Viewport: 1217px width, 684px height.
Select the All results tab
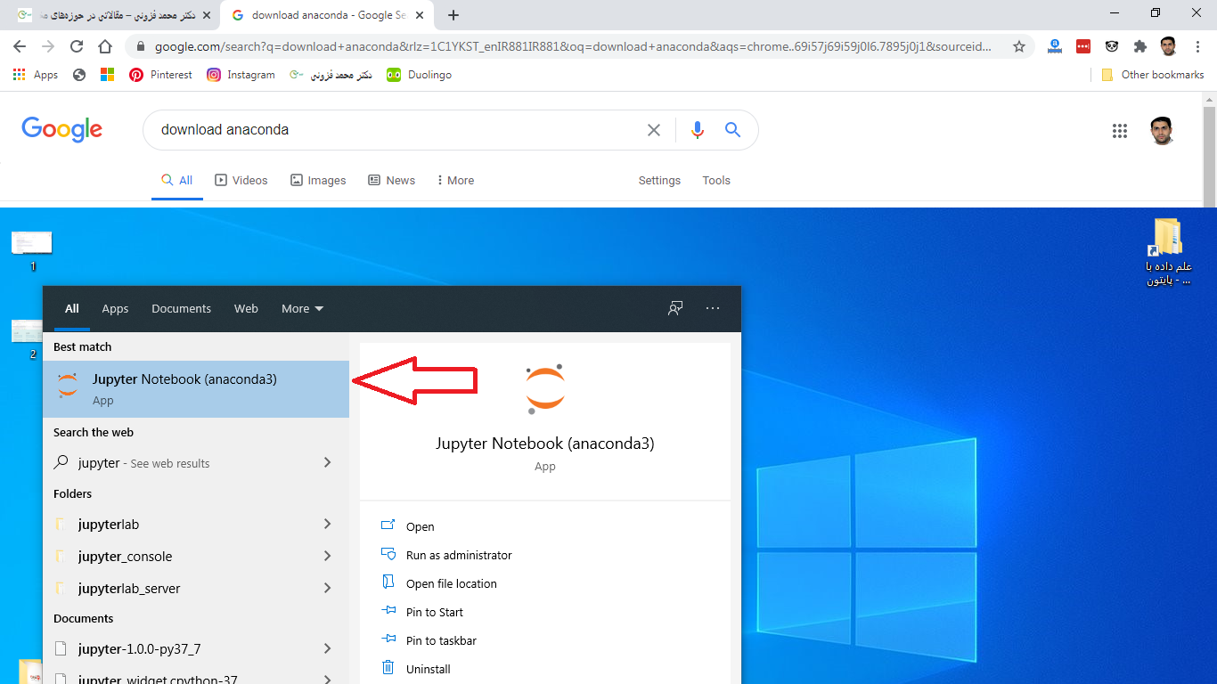click(x=176, y=180)
